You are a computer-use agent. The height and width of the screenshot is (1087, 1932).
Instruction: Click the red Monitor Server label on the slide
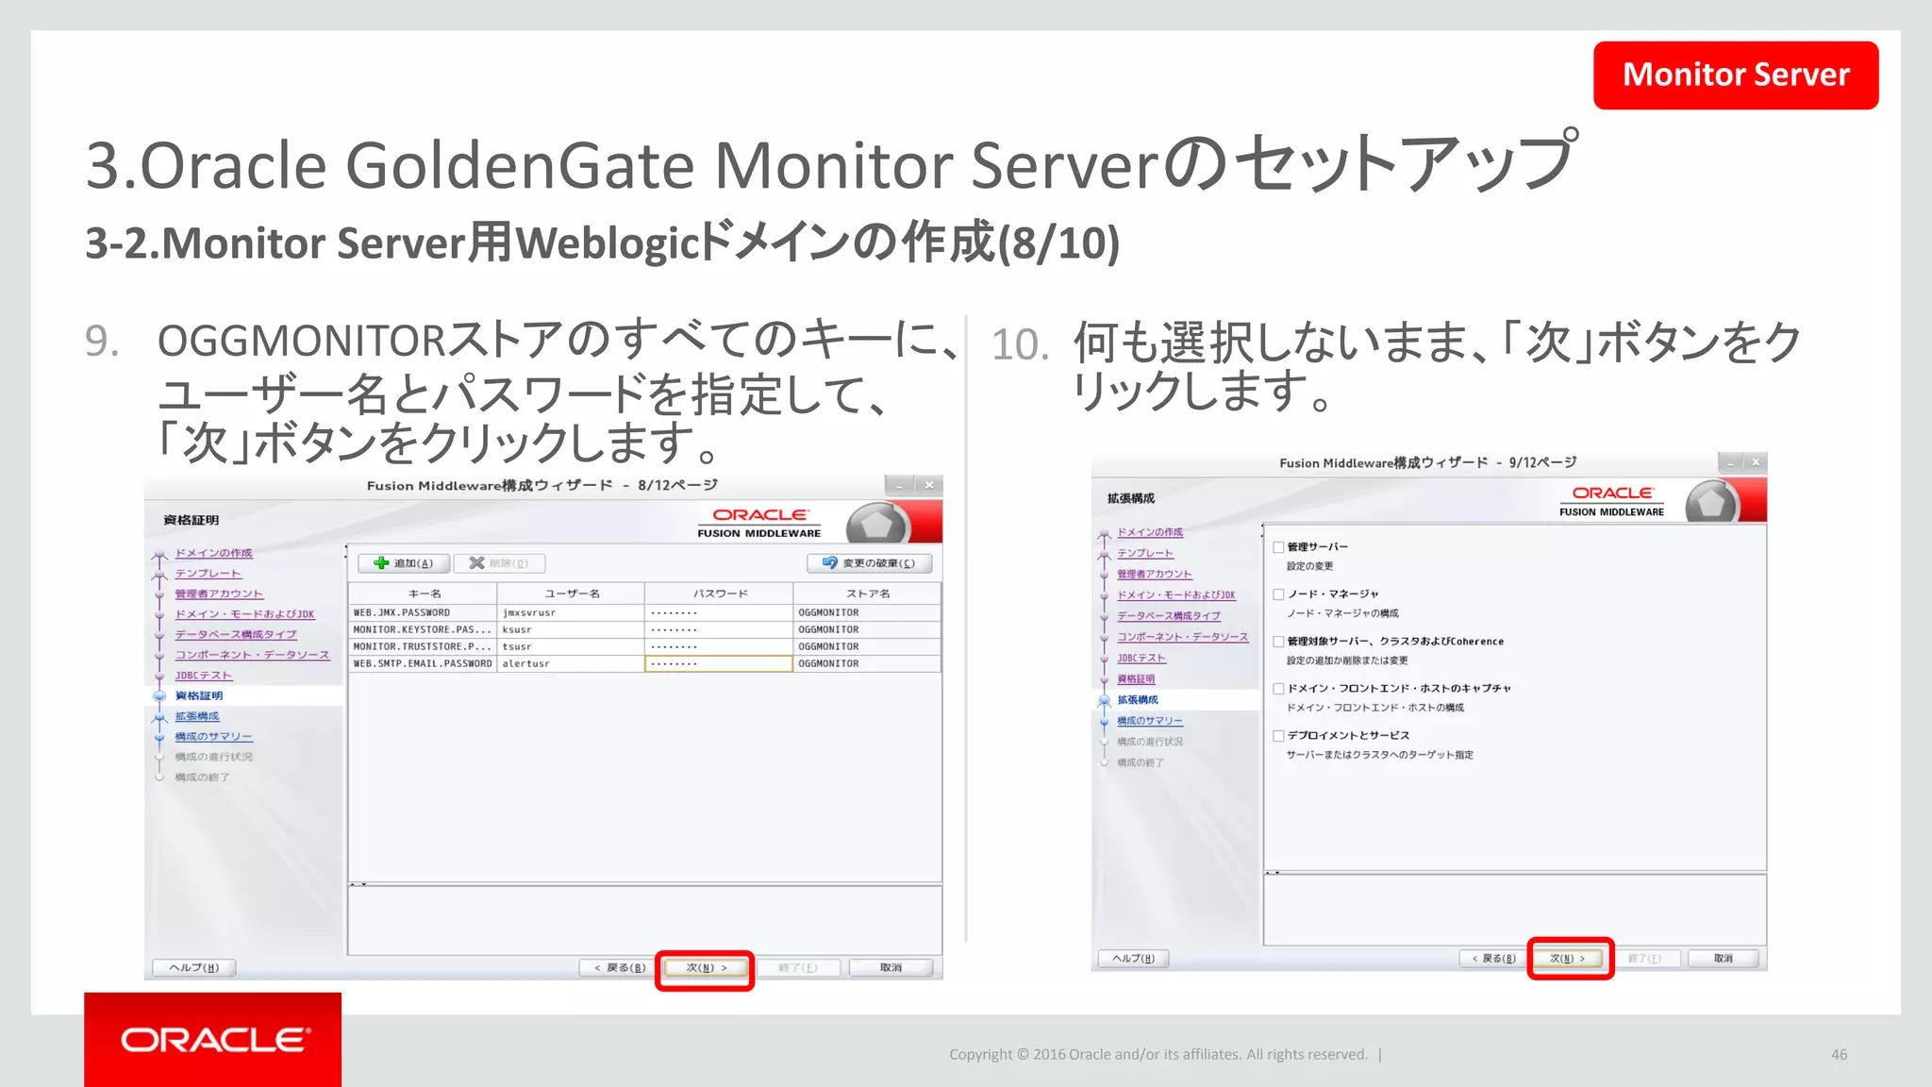click(1736, 75)
